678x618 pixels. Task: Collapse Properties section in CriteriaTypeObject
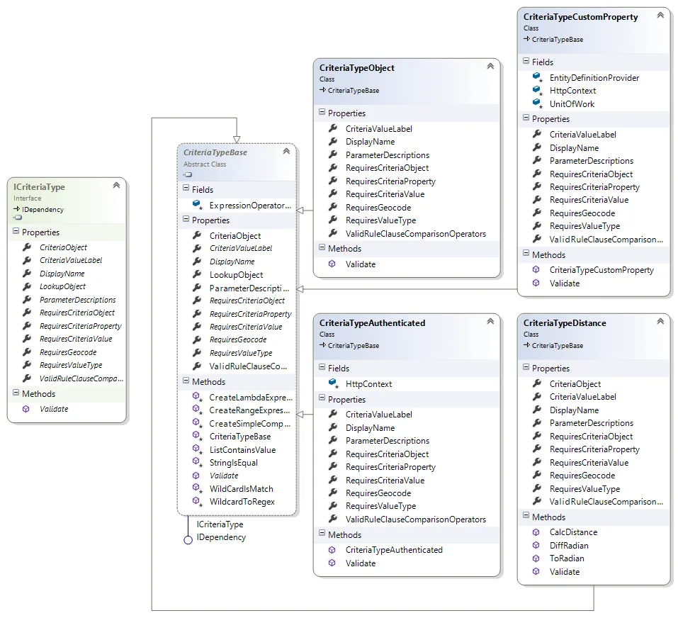pos(322,112)
